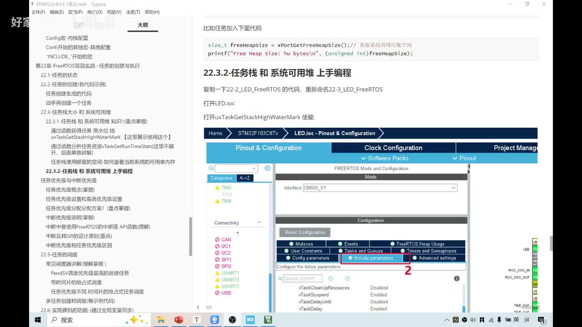Select the USART1 peripheral
The height and width of the screenshot is (327, 582).
click(230, 273)
